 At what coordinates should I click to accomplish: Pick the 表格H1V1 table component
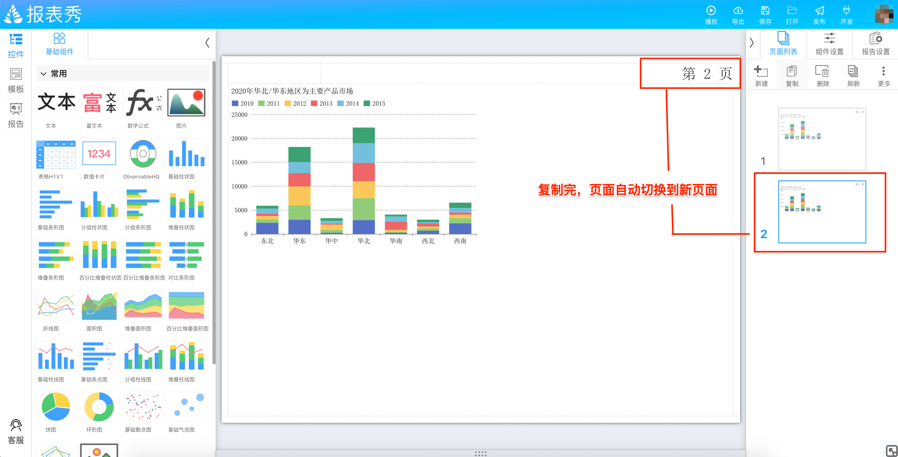[x=56, y=154]
